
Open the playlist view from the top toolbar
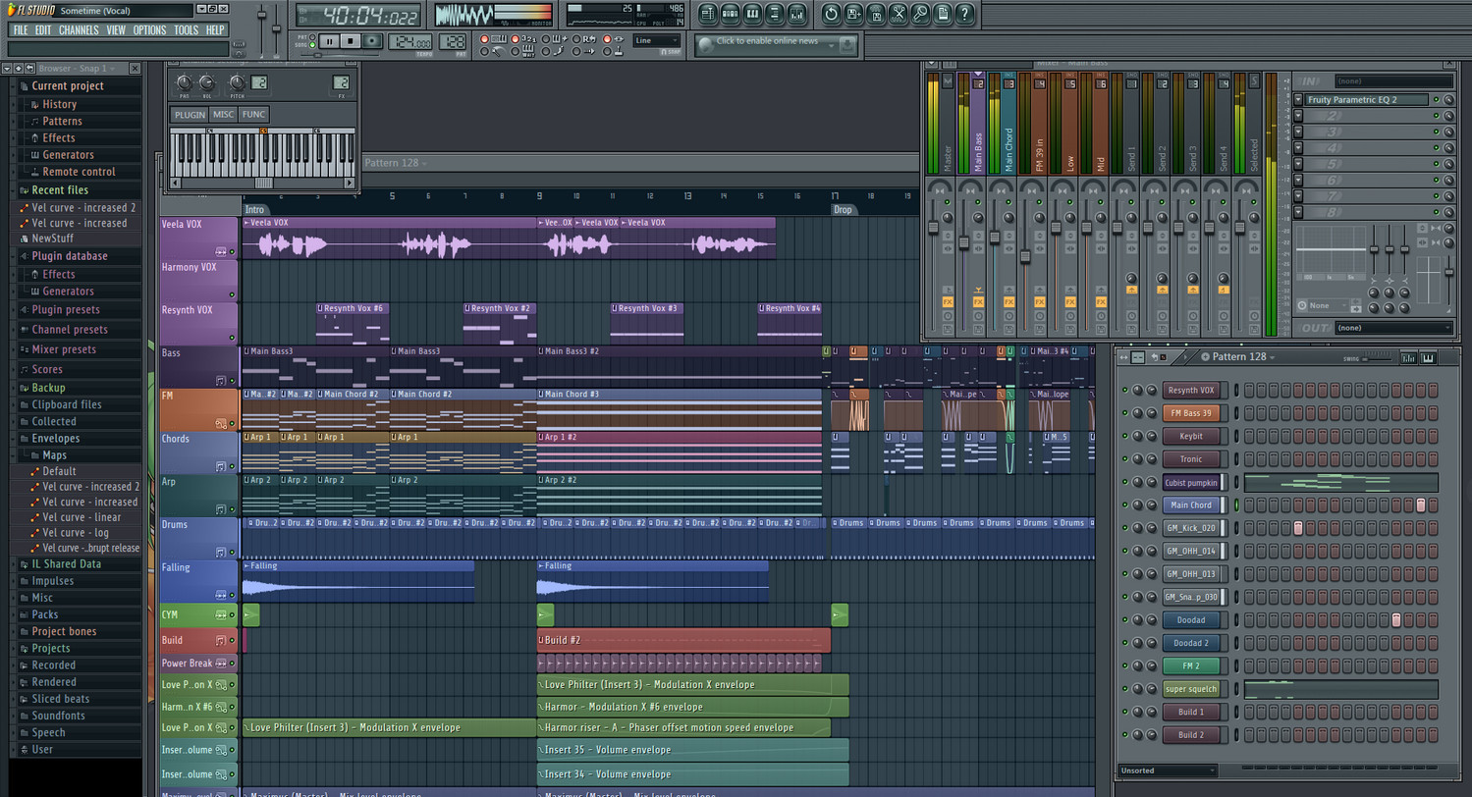coord(707,14)
